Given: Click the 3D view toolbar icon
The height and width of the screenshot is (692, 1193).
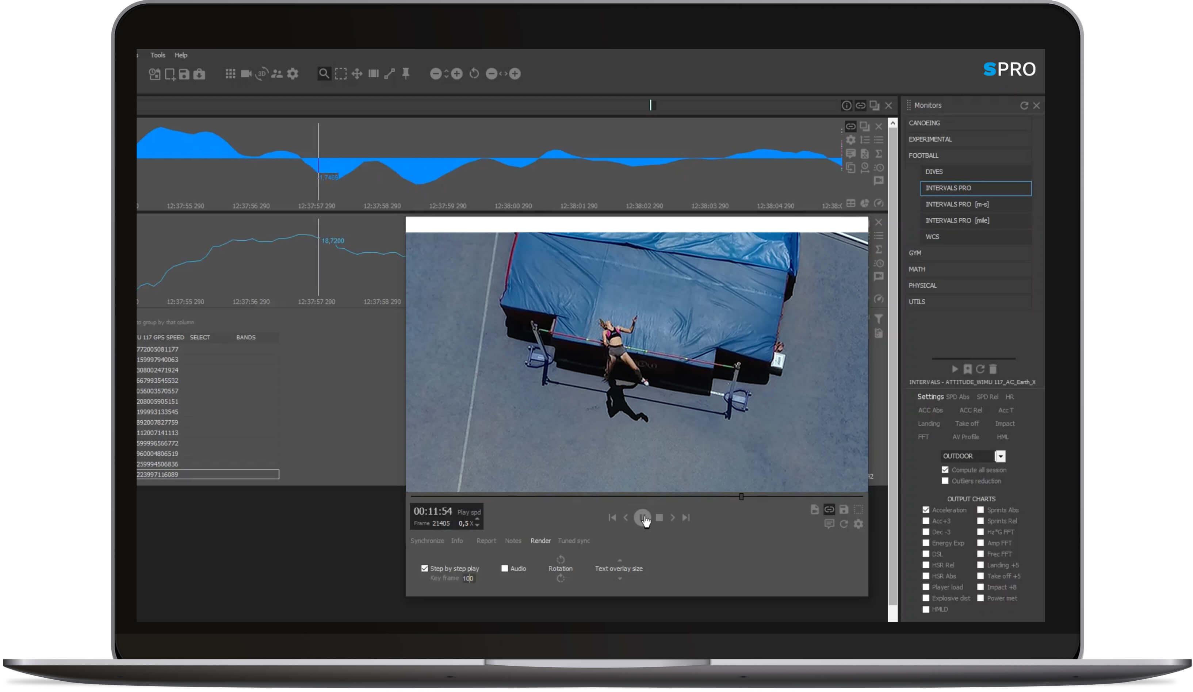Looking at the screenshot, I should pos(261,74).
